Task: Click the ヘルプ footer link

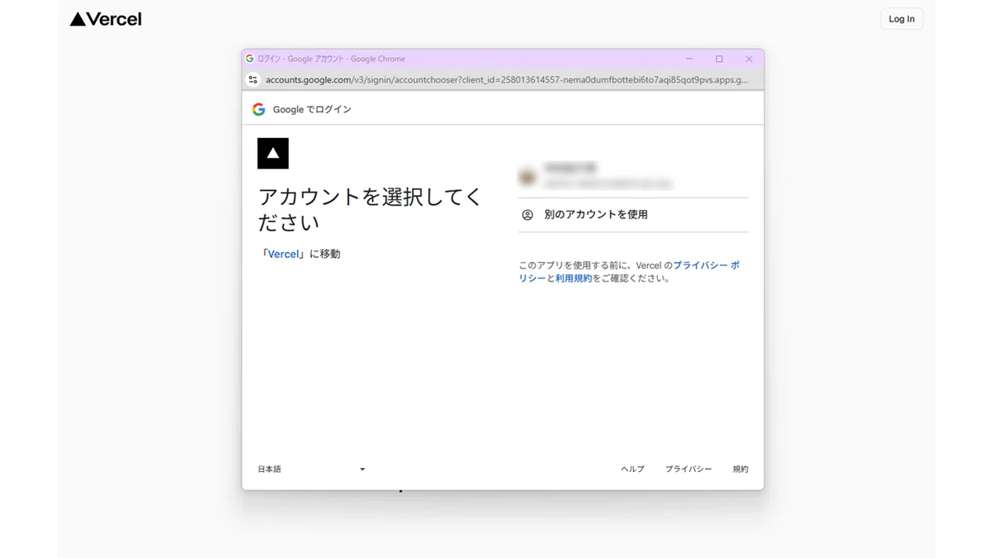Action: (x=632, y=469)
